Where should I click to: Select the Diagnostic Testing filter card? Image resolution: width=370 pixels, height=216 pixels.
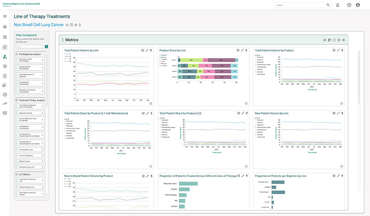coord(30,113)
